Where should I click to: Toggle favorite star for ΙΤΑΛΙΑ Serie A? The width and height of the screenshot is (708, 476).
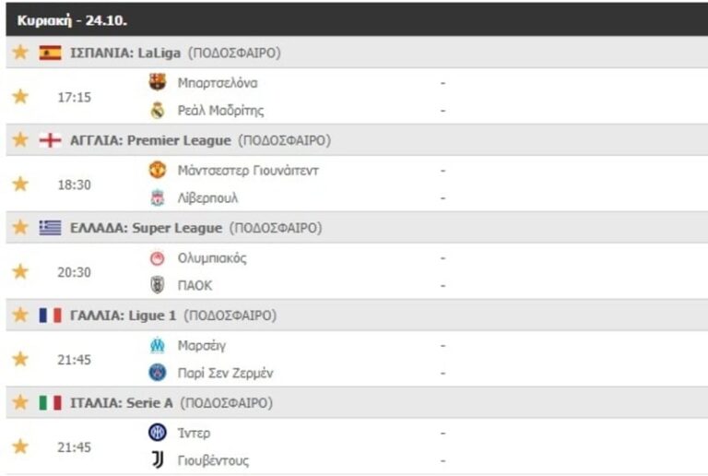point(20,402)
